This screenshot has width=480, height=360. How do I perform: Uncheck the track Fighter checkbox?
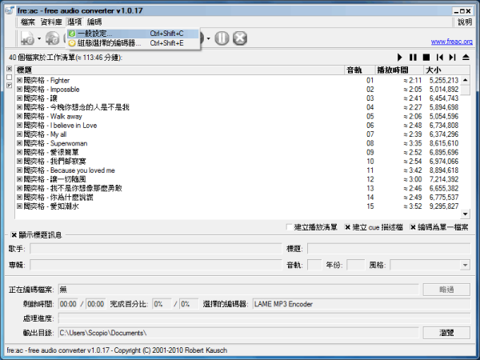click(x=19, y=80)
